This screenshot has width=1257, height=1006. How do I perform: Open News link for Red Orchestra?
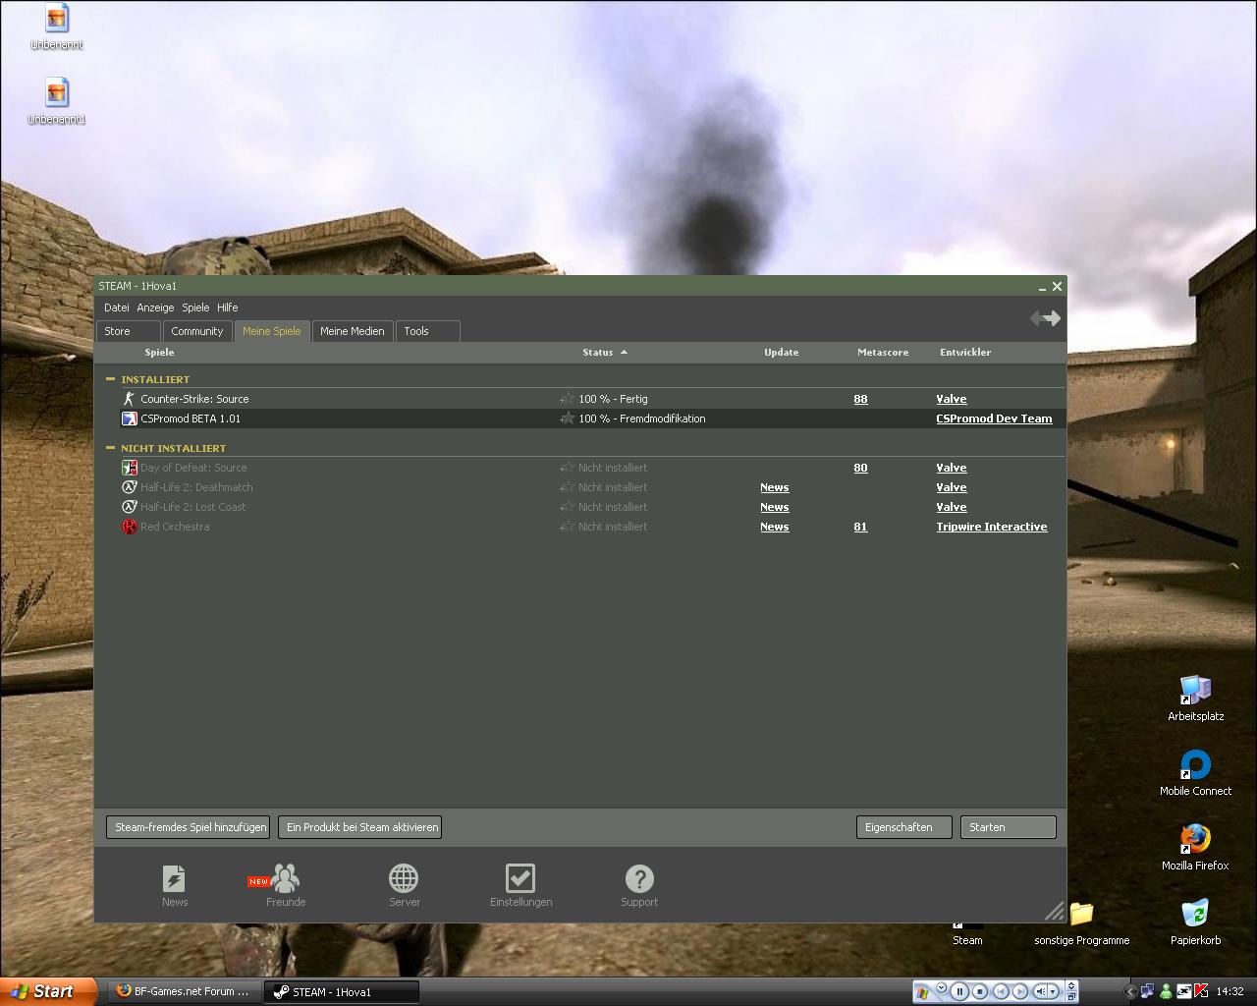(774, 527)
